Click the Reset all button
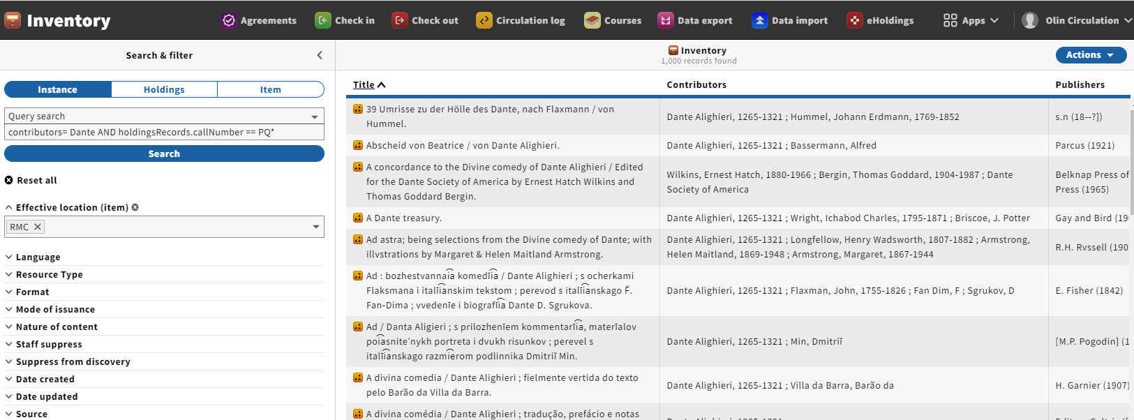The image size is (1134, 420). (x=31, y=180)
